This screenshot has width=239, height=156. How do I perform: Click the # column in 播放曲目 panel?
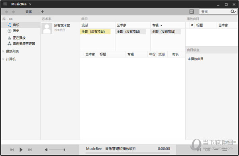click(192, 25)
